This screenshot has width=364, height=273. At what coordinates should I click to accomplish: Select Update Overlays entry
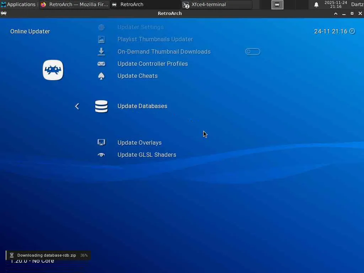click(x=139, y=143)
